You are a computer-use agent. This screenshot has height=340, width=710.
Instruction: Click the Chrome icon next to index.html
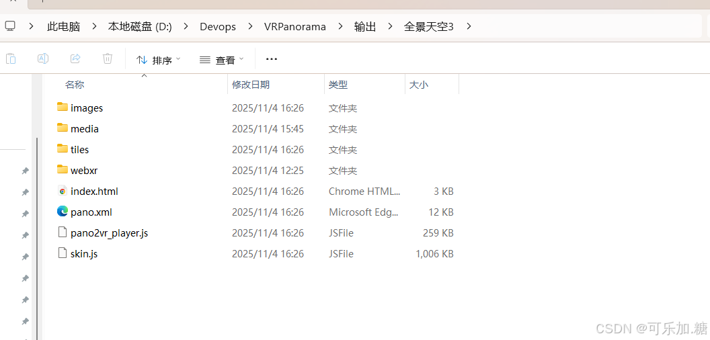point(63,191)
